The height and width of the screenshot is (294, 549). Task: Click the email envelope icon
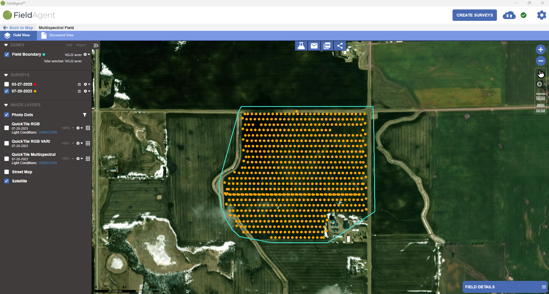pyautogui.click(x=314, y=46)
